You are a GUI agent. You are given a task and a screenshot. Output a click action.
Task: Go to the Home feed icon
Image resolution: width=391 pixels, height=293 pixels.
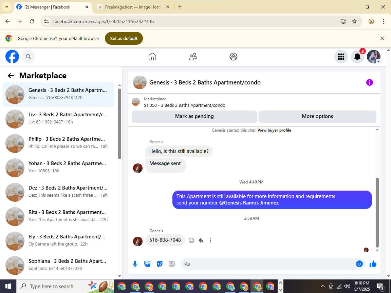click(152, 57)
